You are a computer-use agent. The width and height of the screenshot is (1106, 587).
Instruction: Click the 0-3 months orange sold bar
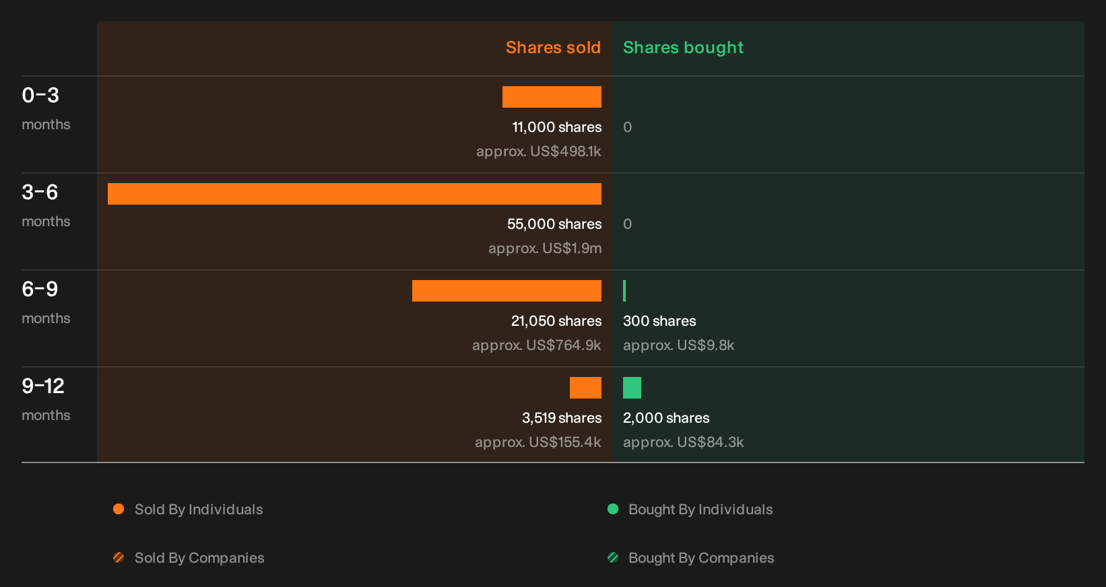[552, 97]
